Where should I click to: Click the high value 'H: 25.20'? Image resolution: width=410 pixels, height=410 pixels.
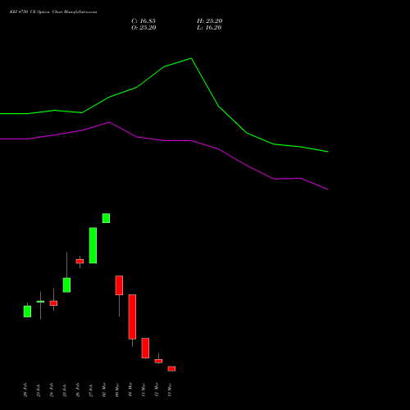coord(210,21)
